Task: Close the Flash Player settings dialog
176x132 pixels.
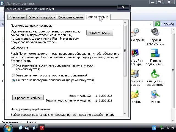Action: click(x=123, y=7)
